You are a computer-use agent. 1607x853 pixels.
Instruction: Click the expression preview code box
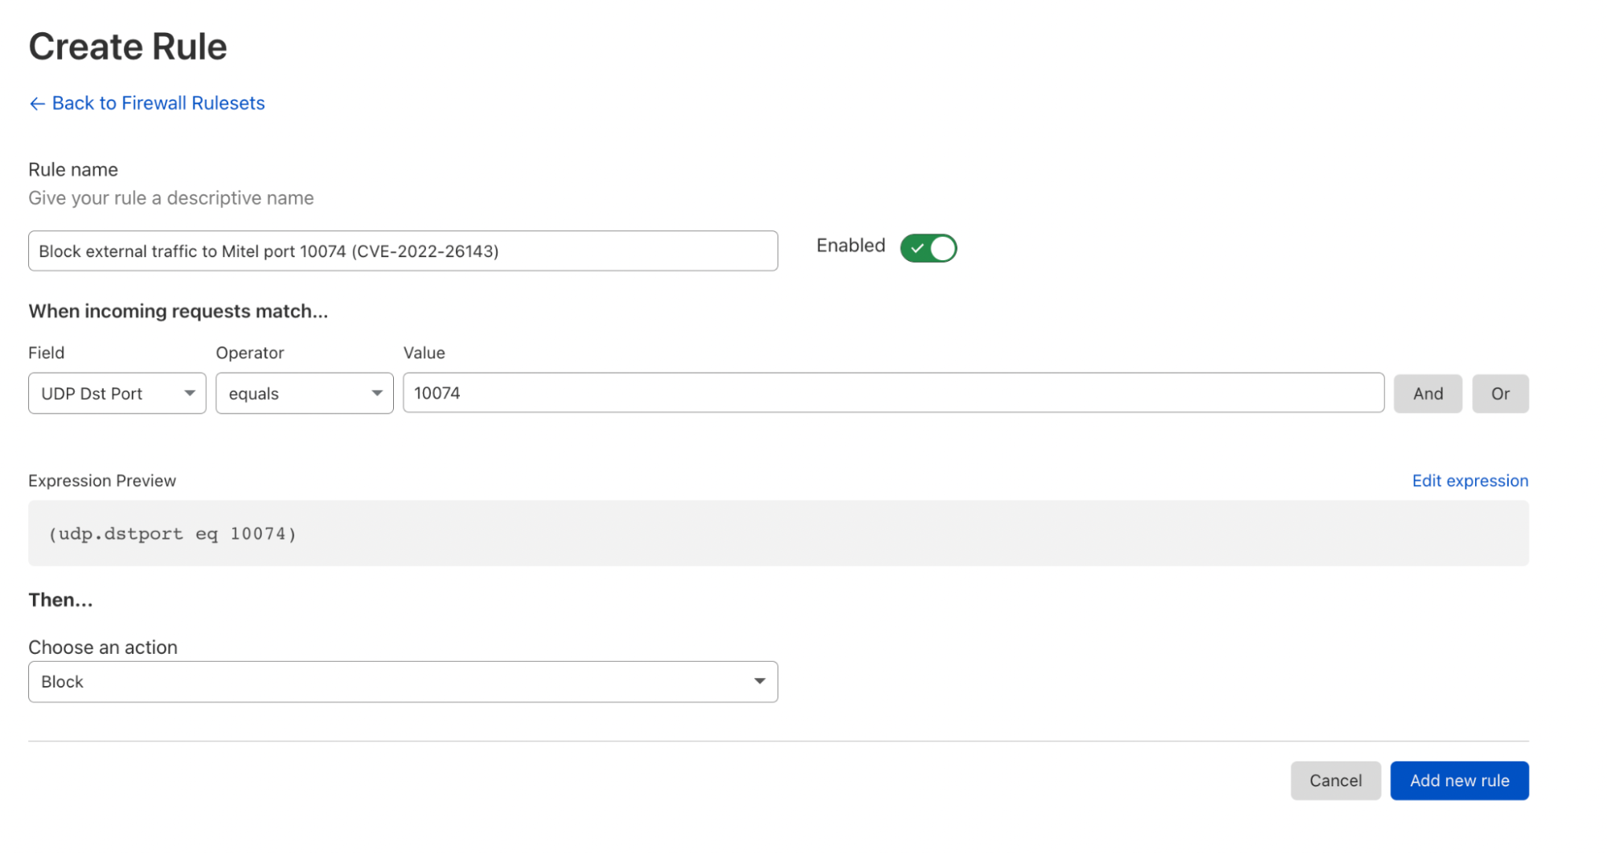pos(778,533)
